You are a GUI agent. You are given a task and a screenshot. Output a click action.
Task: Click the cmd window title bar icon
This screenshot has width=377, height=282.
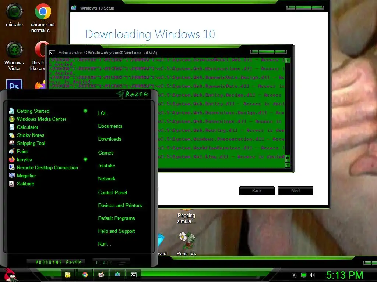[x=52, y=53]
